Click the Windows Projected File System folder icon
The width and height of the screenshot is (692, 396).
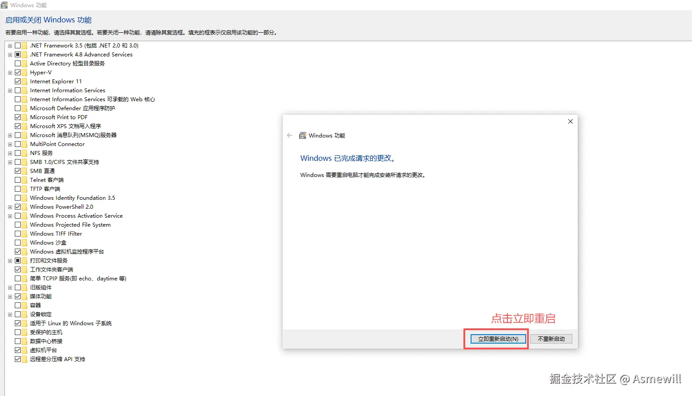click(24, 225)
